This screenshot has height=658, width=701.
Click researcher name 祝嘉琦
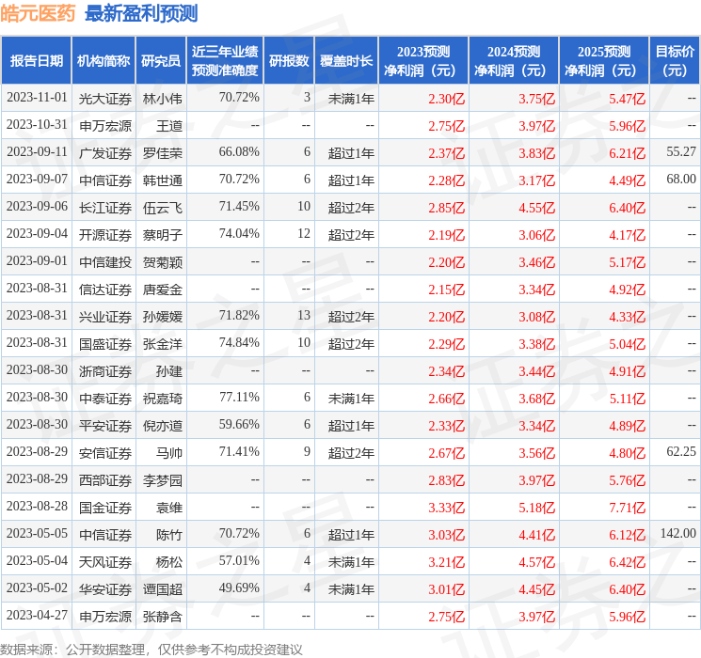tap(162, 399)
